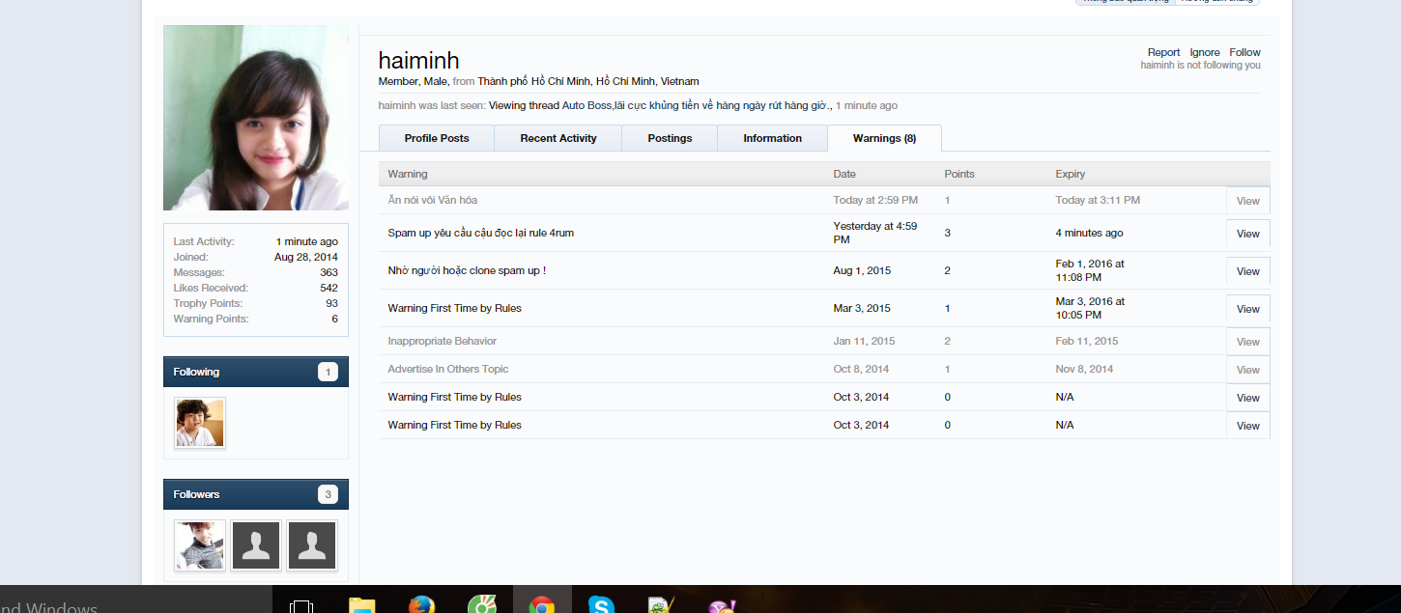View the Mar 3, 2015 warning
Image resolution: width=1401 pixels, height=613 pixels.
1247,309
